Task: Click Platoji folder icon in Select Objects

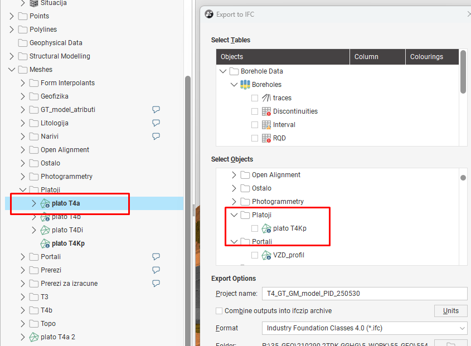Action: point(245,215)
